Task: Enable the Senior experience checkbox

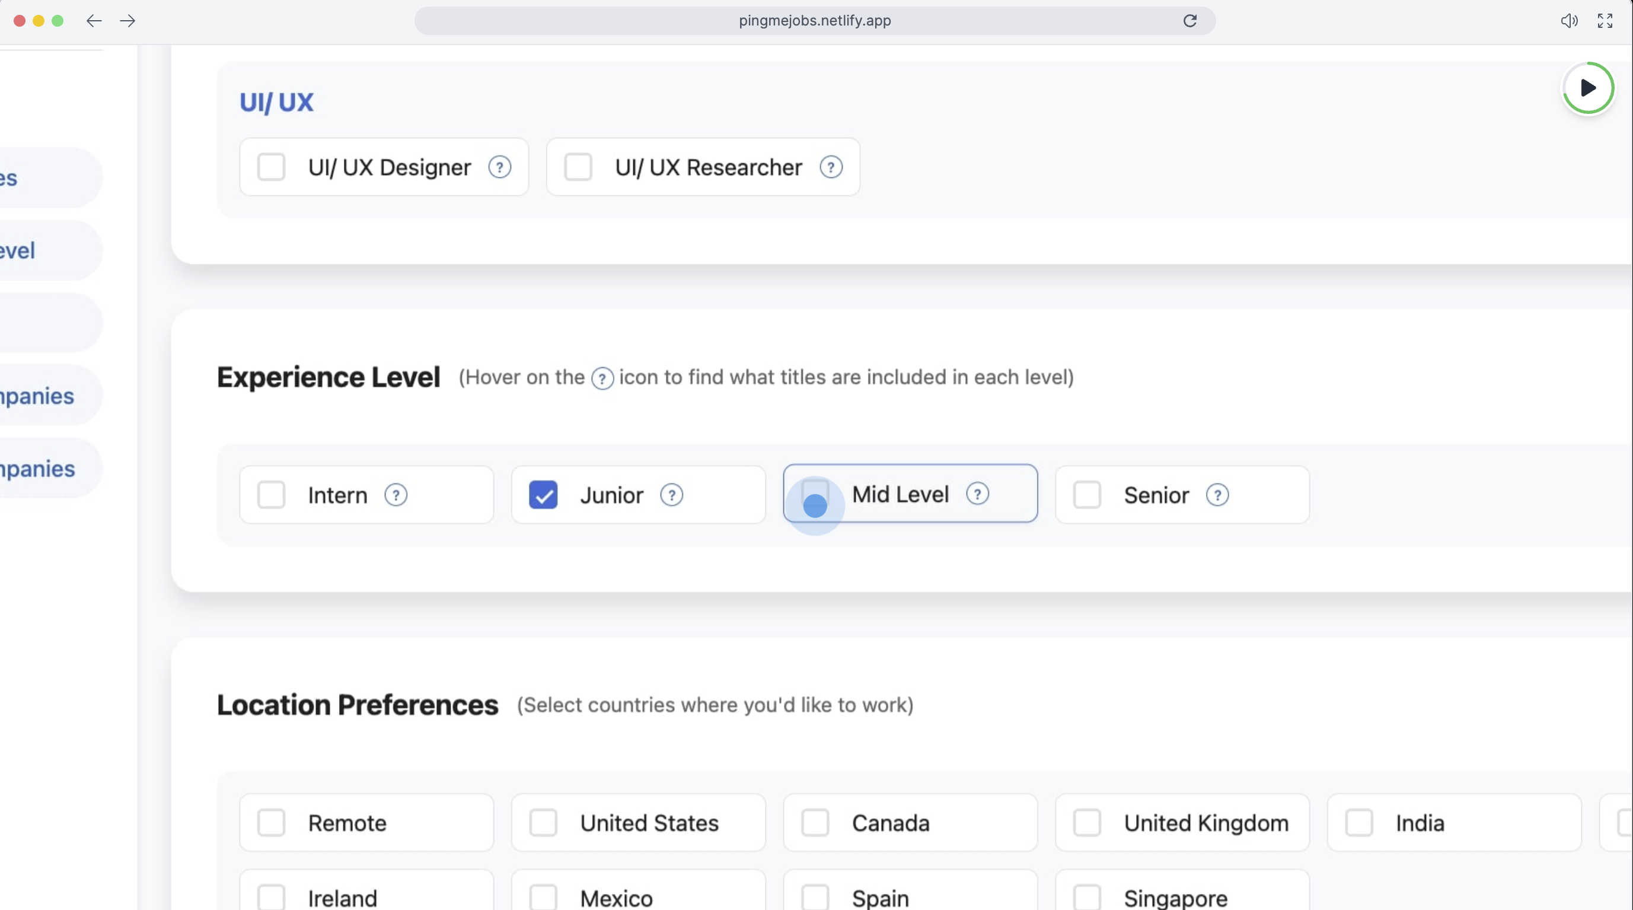Action: [x=1087, y=495]
